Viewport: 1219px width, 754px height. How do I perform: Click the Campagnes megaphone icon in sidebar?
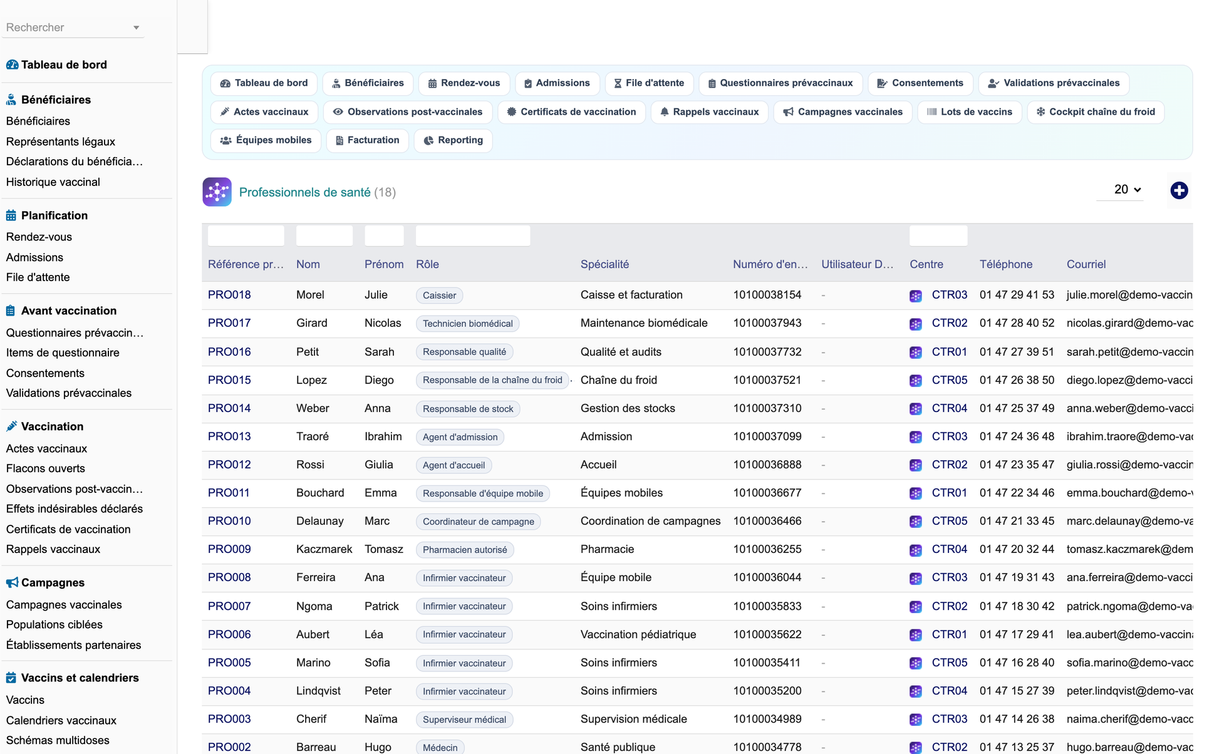[x=12, y=583]
